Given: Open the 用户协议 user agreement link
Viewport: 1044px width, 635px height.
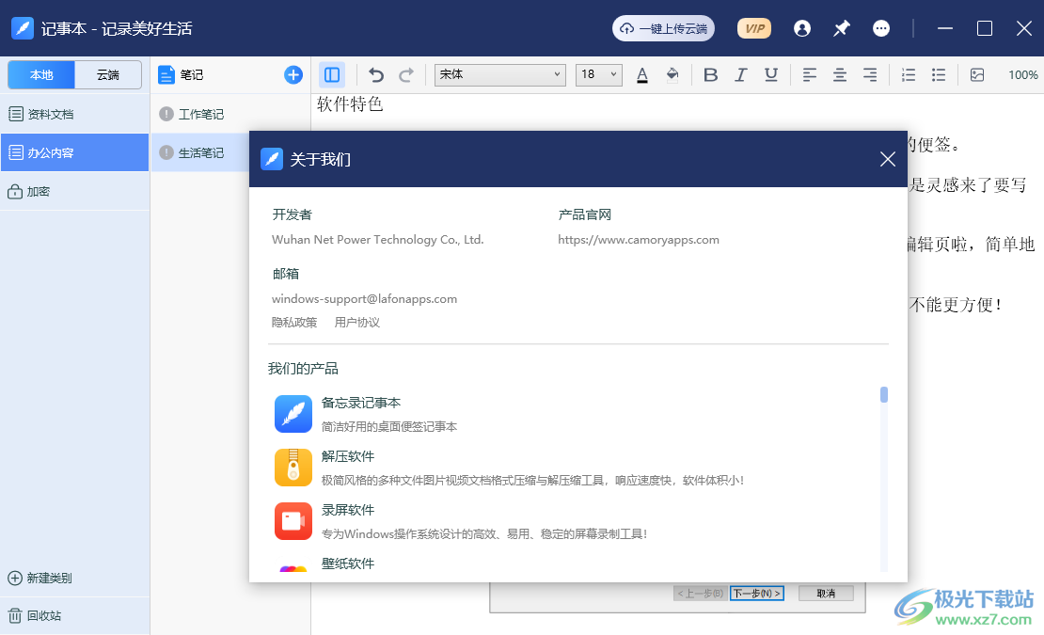Looking at the screenshot, I should 356,322.
